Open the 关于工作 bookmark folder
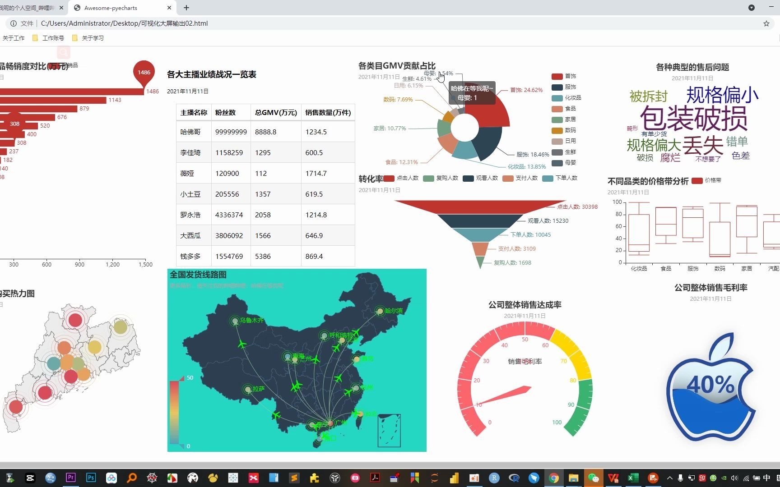This screenshot has height=487, width=780. point(13,38)
